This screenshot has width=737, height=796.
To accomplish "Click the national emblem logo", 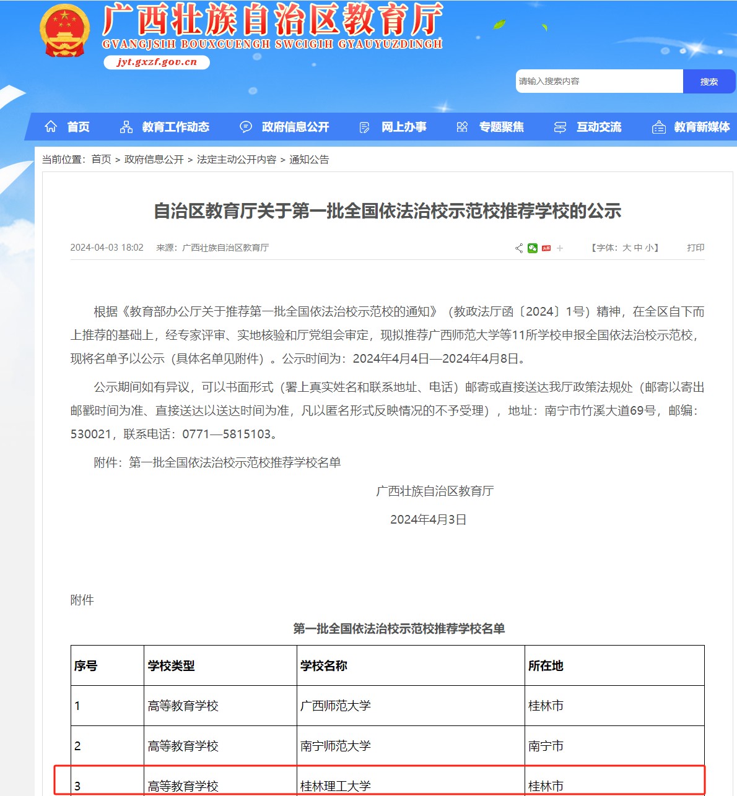I will click(x=64, y=31).
